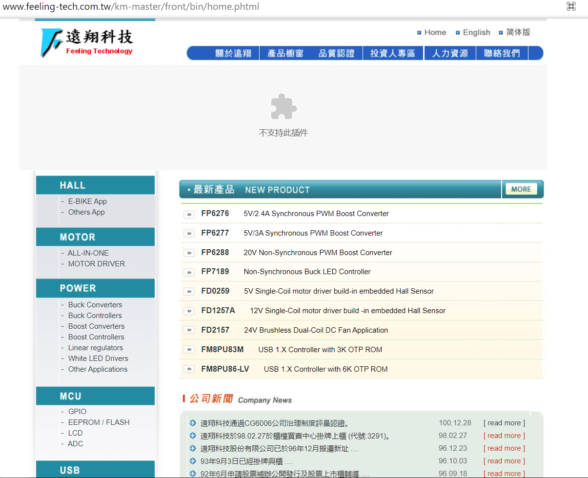Viewport: 588px width, 478px height.
Task: Select ALL-IN-ONE under MOTOR
Action: (x=88, y=253)
